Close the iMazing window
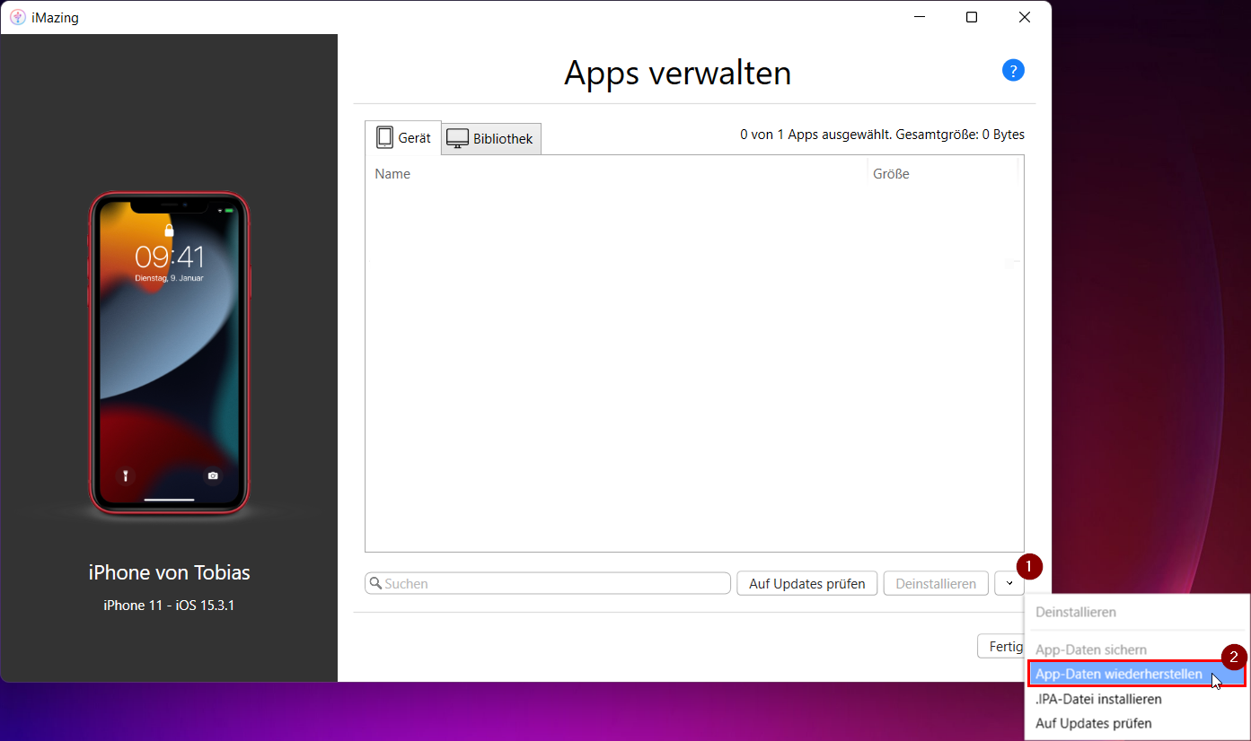 pos(1025,17)
